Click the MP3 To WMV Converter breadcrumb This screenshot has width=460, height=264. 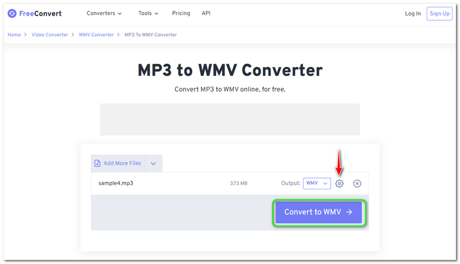tap(151, 35)
